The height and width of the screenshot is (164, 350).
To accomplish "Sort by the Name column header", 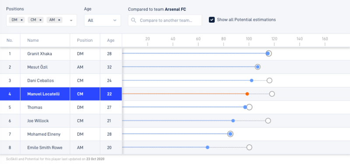I will click(x=33, y=40).
